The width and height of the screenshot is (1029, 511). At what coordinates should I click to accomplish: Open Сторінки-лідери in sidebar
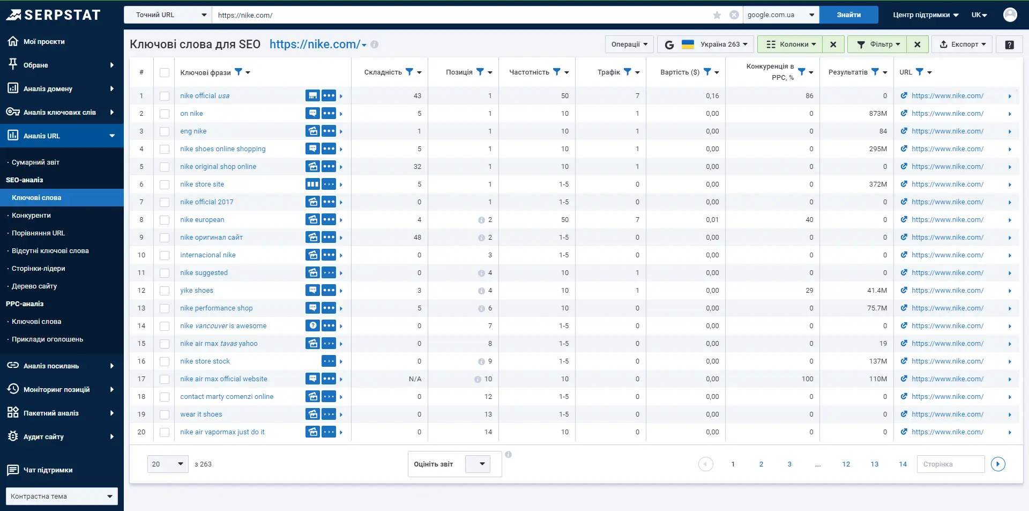[39, 268]
